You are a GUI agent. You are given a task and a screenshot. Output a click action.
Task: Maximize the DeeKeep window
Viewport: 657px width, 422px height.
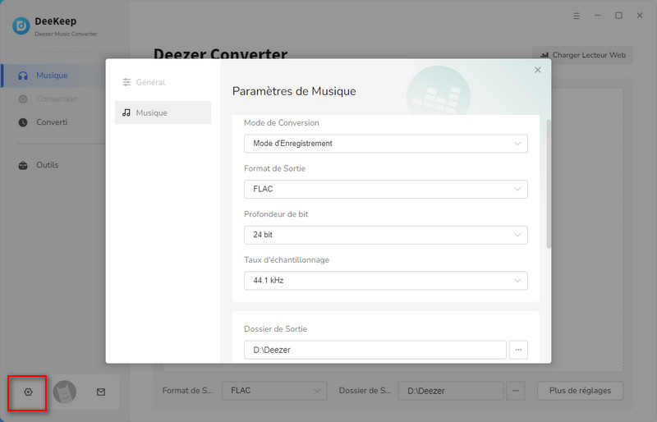point(618,16)
